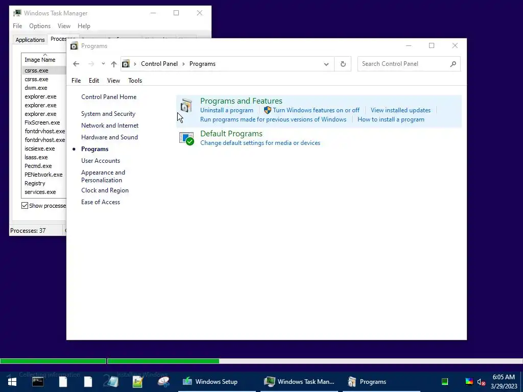Click the address bar Control Panel icon

point(126,64)
